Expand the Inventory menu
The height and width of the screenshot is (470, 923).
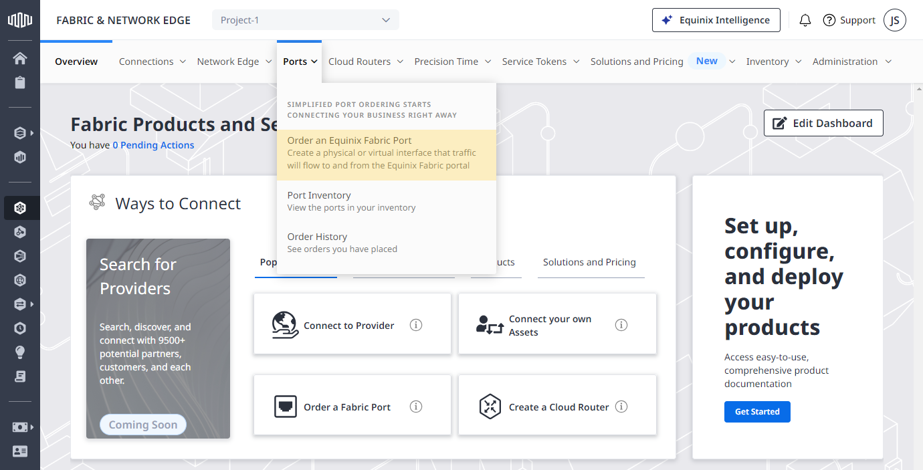774,62
